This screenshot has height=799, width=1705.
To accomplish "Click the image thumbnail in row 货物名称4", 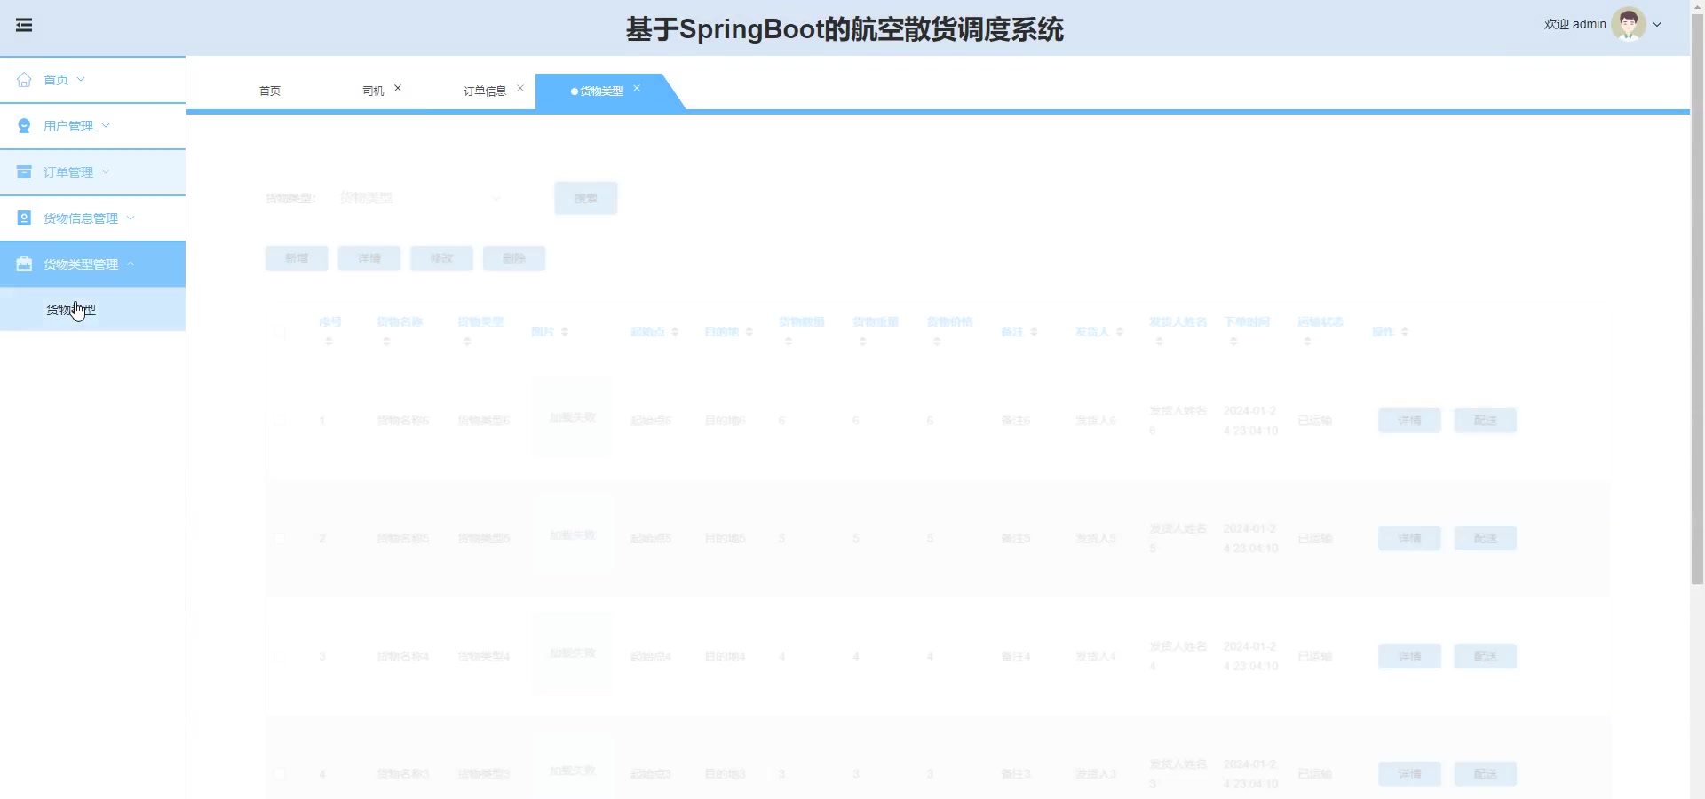I will pyautogui.click(x=572, y=653).
